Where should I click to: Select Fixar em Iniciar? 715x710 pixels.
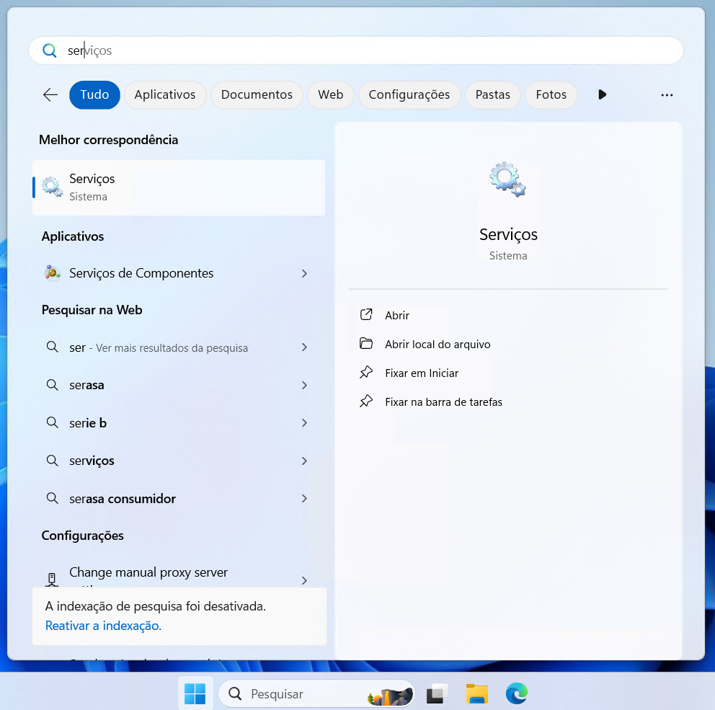[x=422, y=373]
